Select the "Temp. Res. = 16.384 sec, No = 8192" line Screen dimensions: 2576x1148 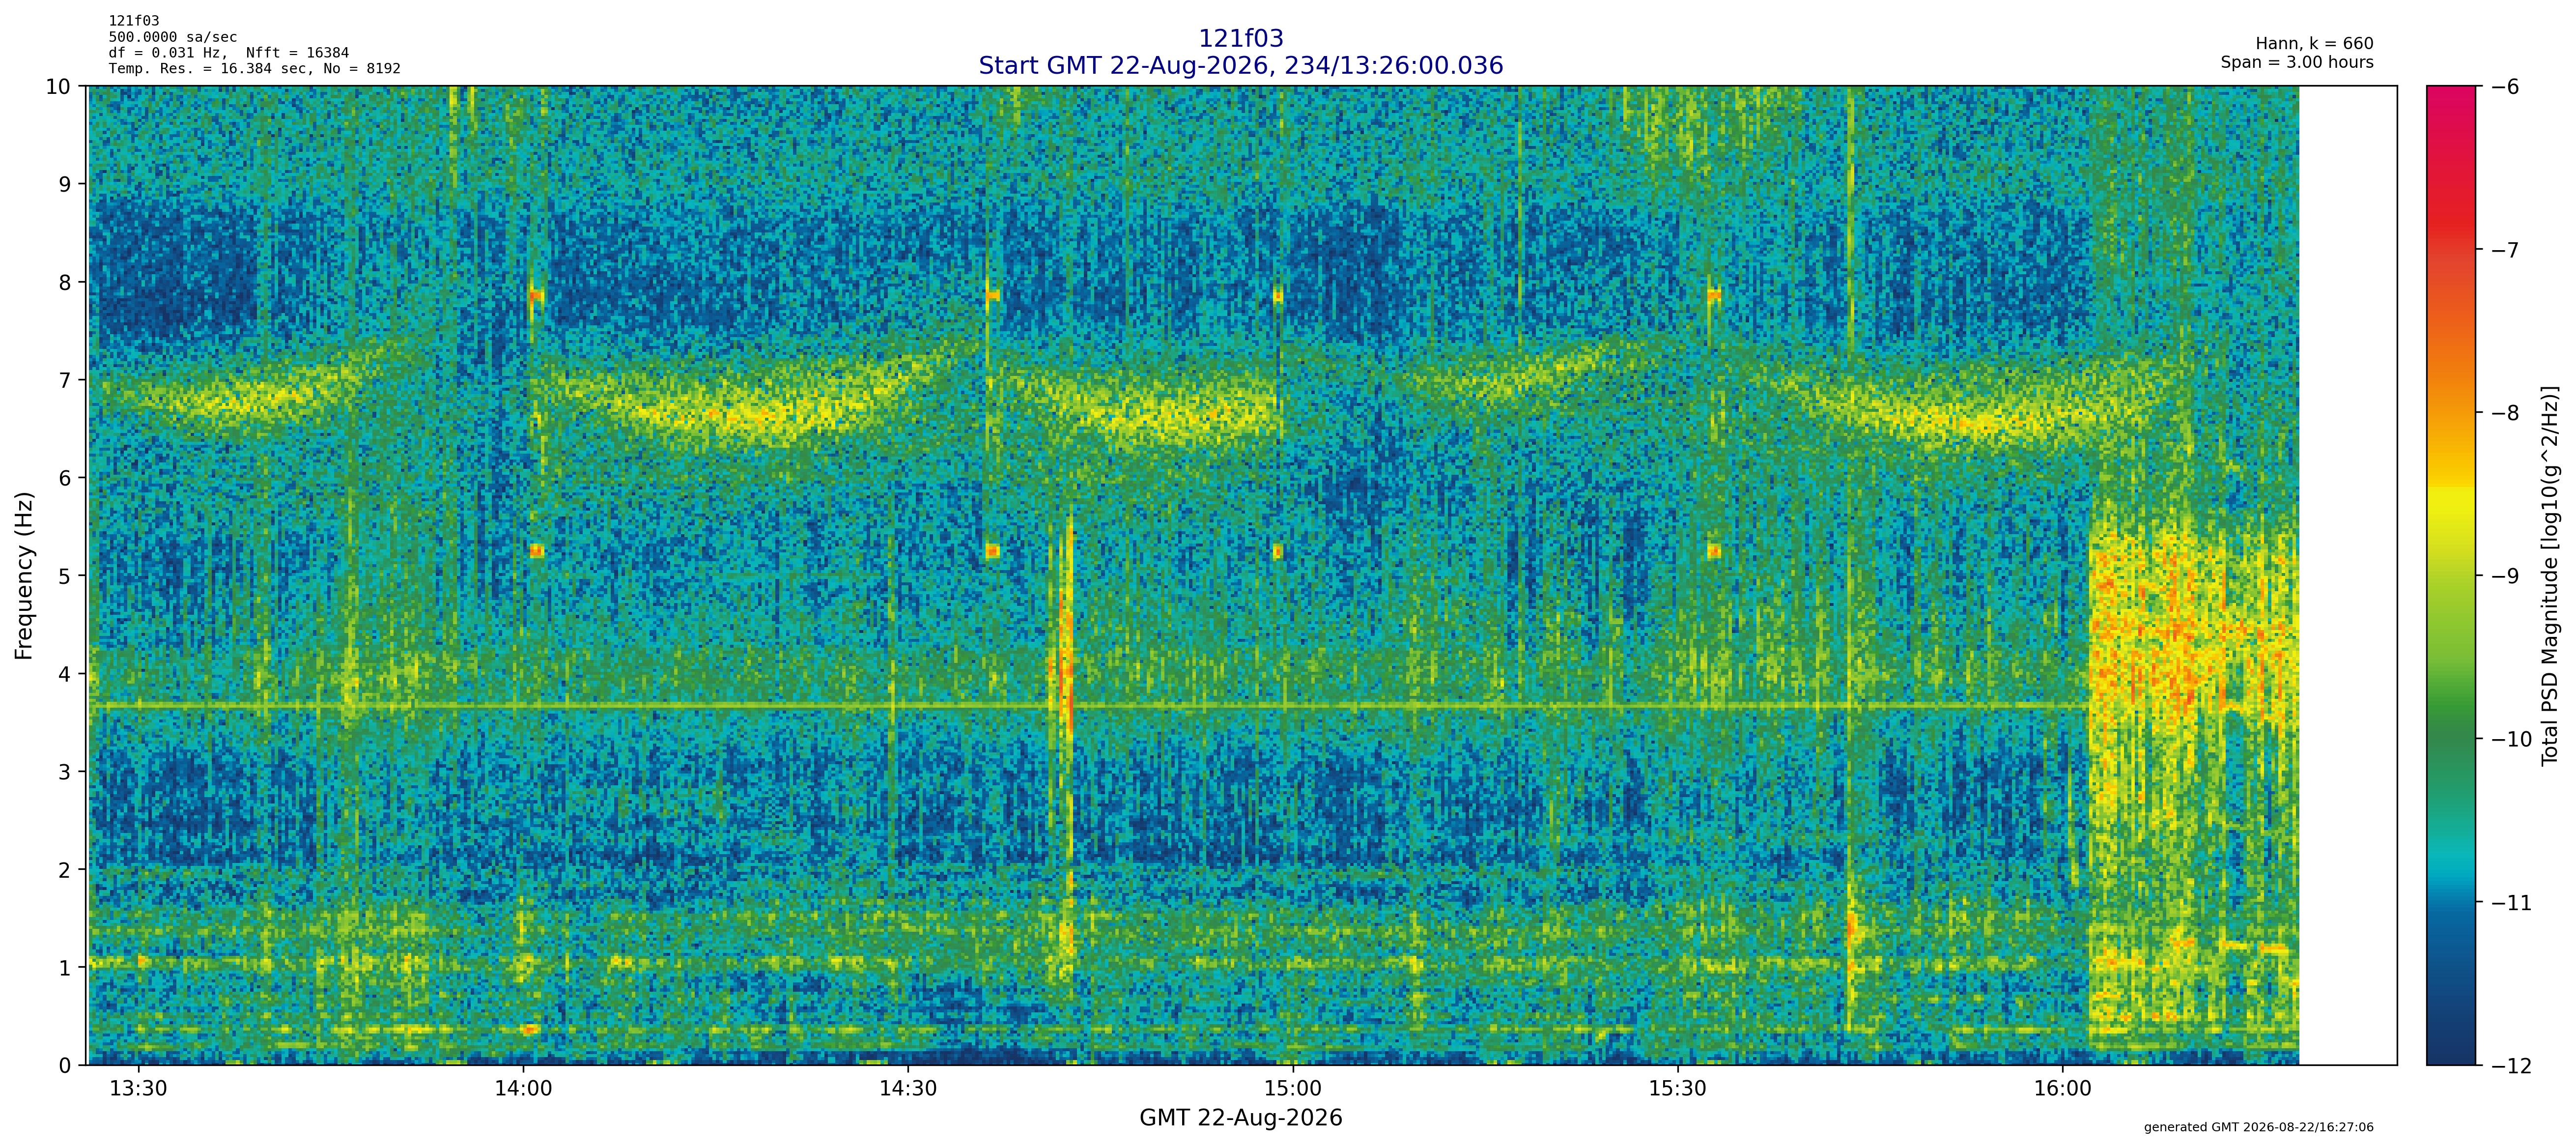(255, 69)
